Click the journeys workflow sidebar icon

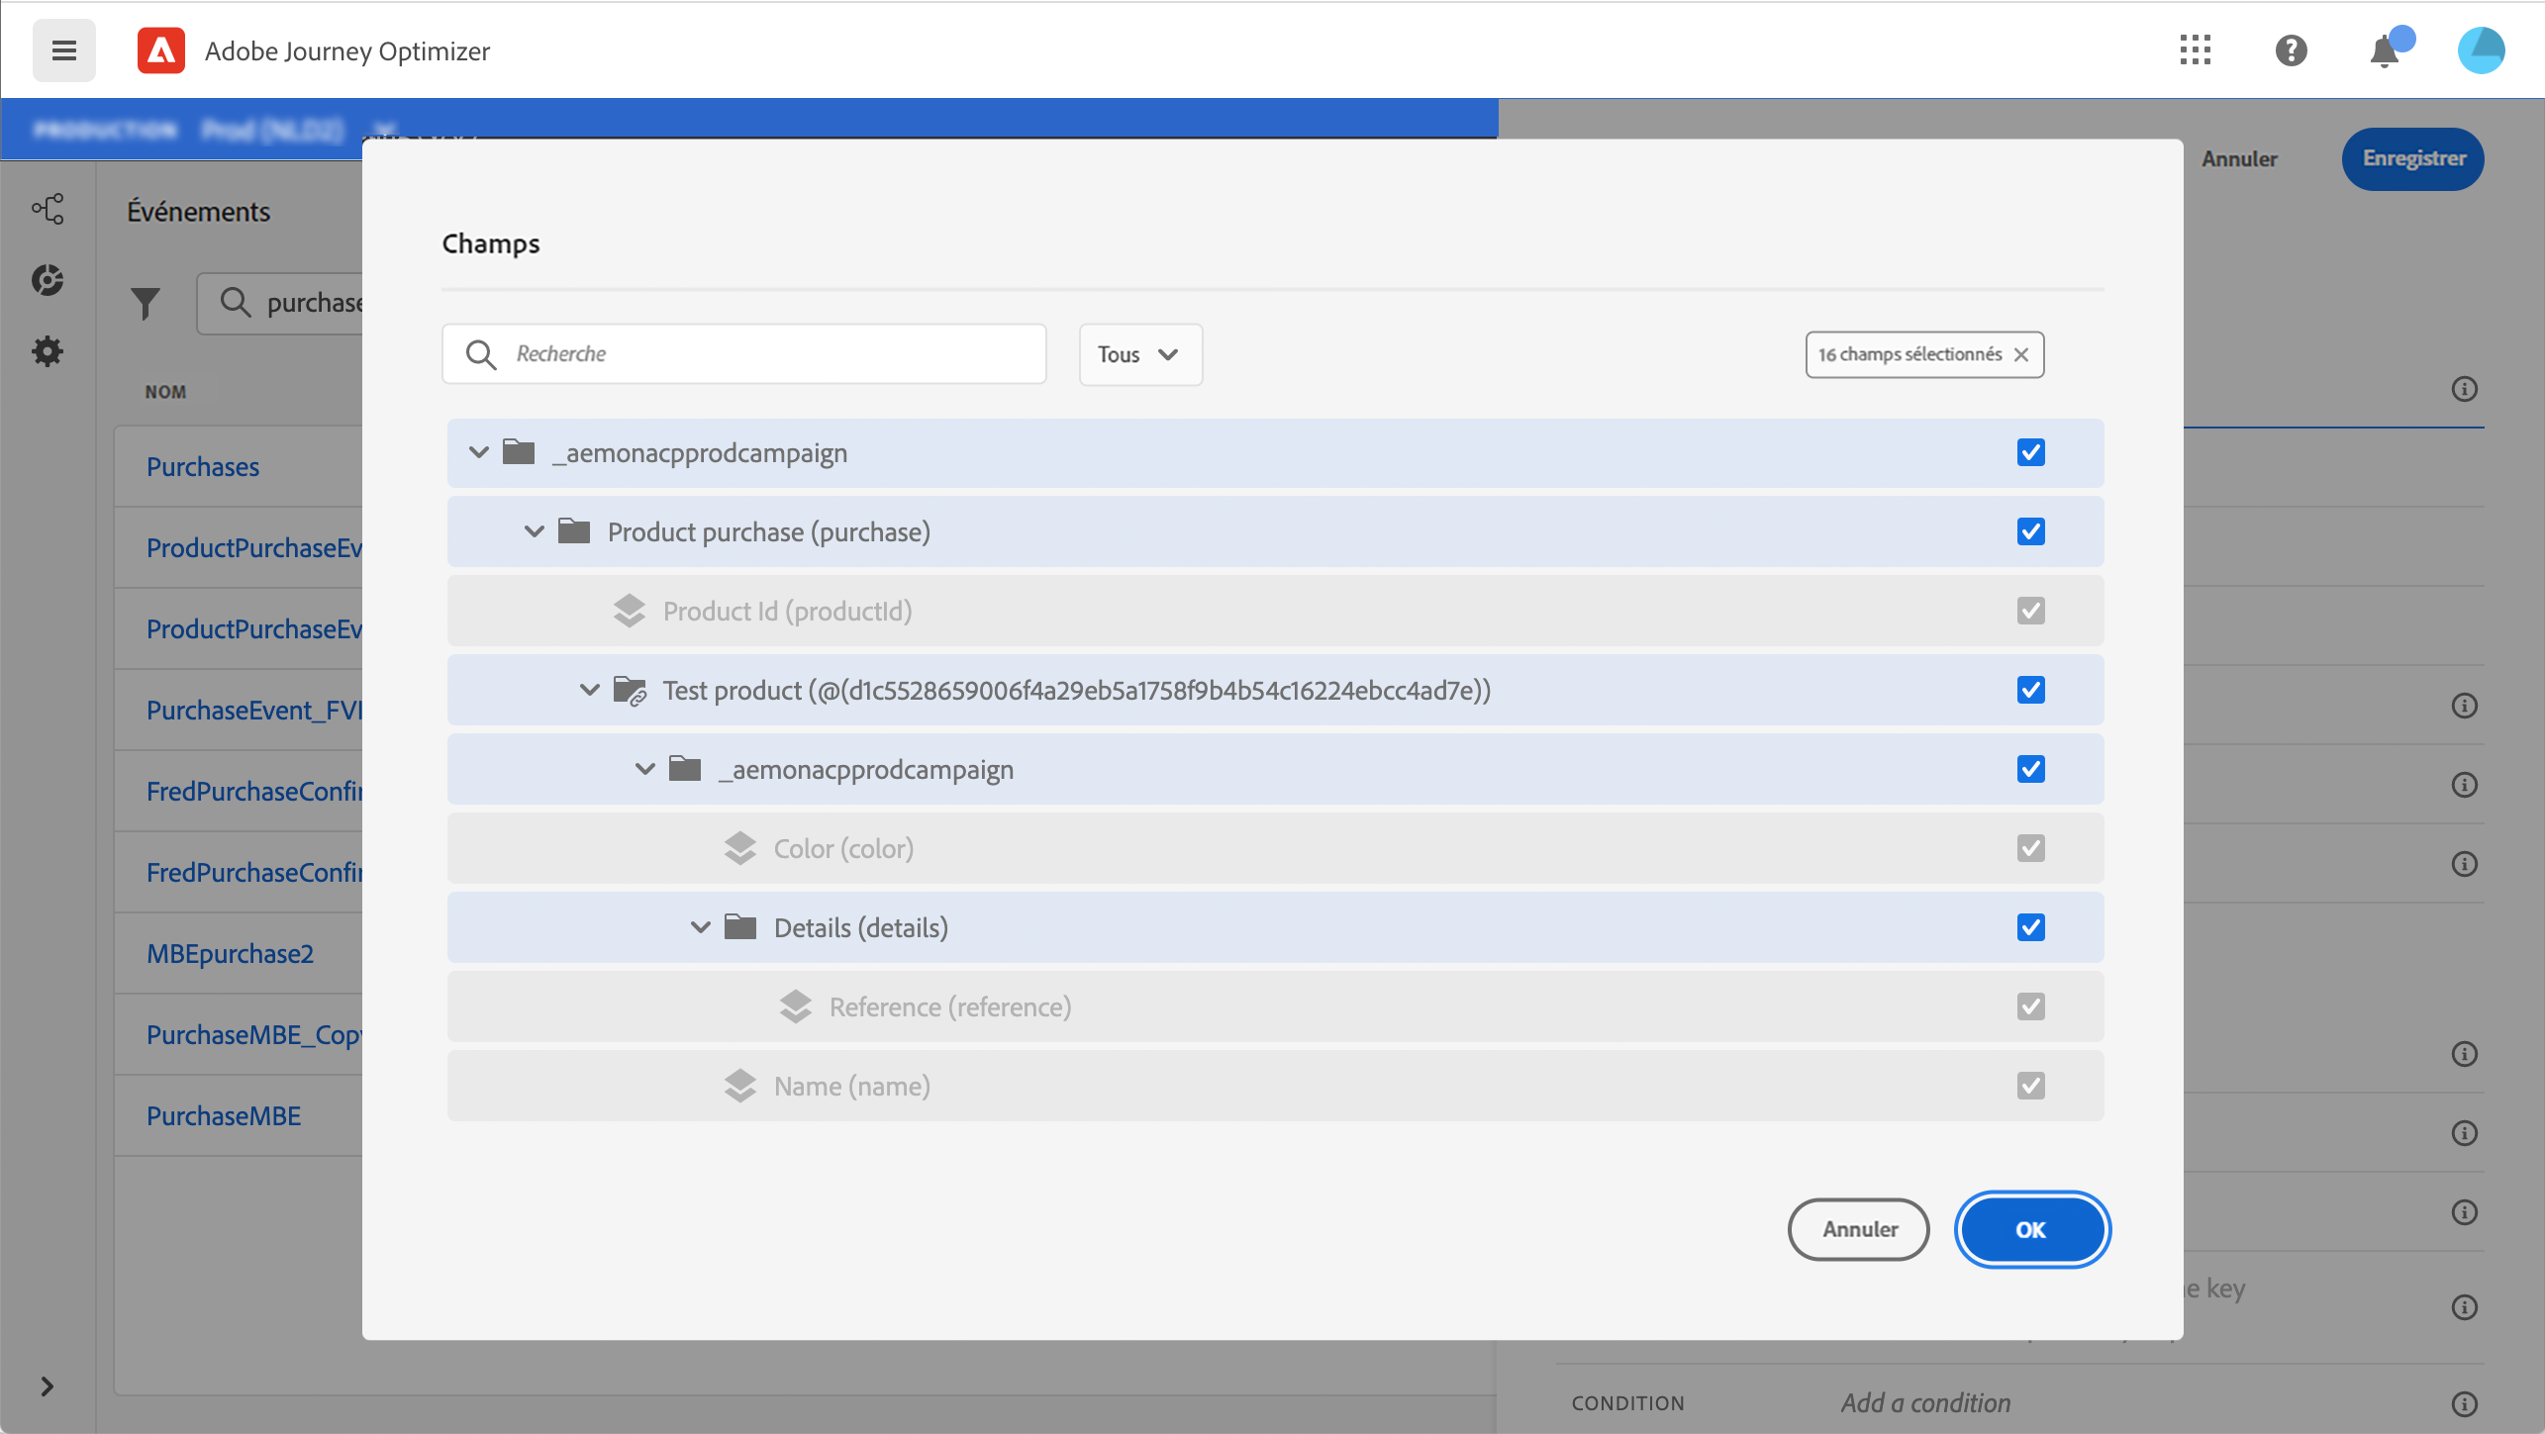[x=48, y=209]
